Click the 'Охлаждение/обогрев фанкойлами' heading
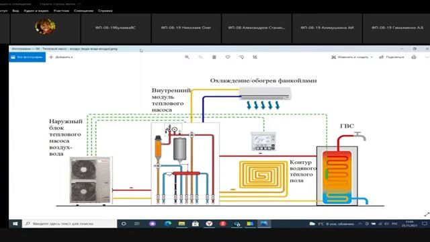 pos(263,81)
